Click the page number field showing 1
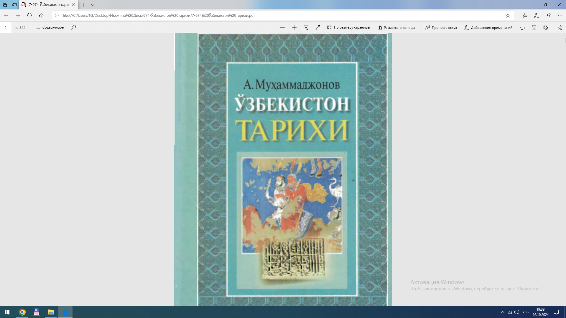 click(6, 27)
